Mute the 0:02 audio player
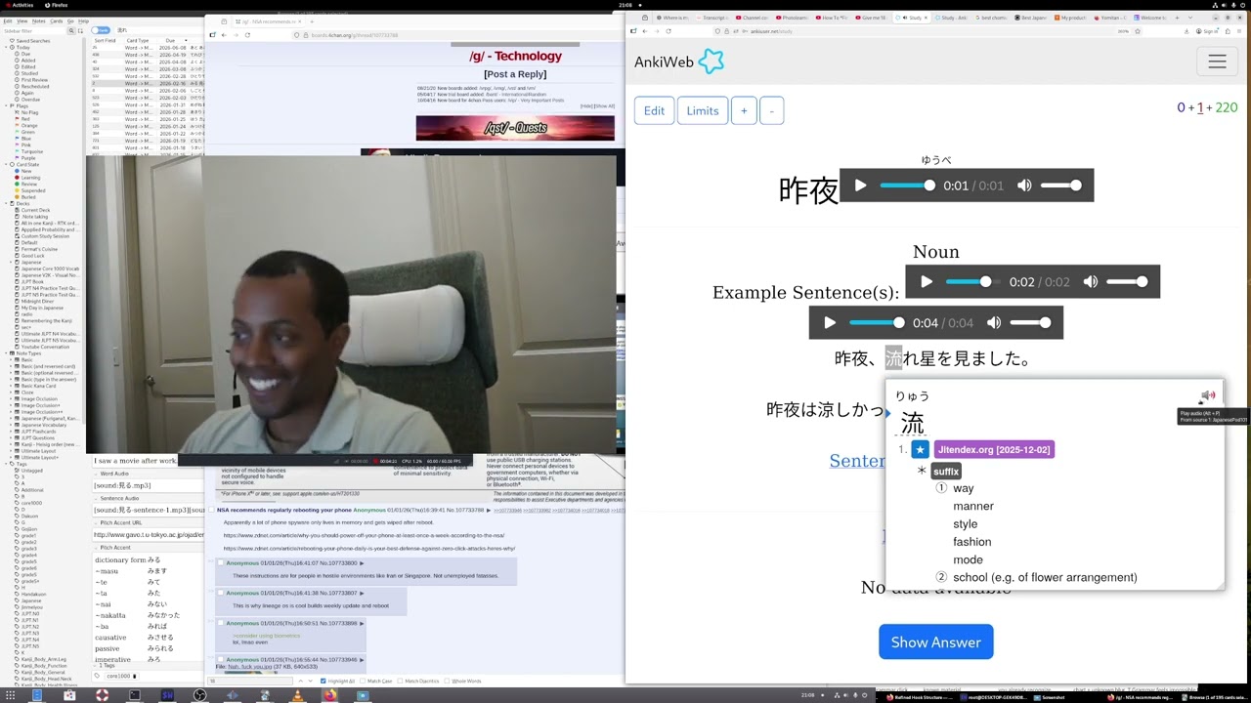 (x=1091, y=282)
